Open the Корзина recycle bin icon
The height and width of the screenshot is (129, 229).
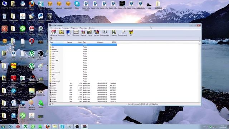click(4, 17)
